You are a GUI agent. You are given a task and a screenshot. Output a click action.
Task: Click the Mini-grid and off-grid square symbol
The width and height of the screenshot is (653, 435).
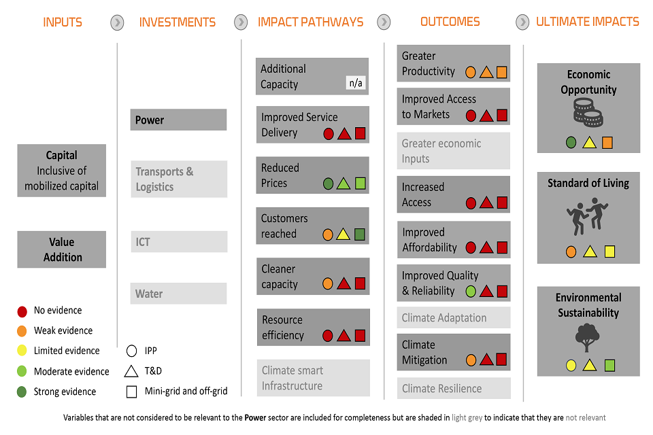pyautogui.click(x=131, y=391)
